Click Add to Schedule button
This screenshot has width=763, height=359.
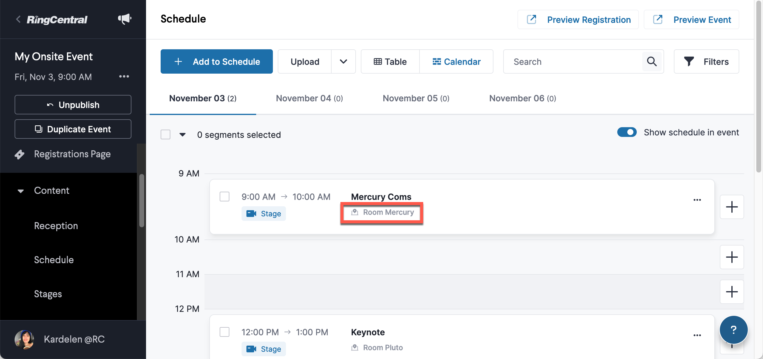coord(217,61)
